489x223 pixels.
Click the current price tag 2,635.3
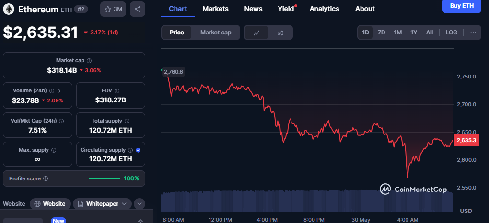point(466,141)
